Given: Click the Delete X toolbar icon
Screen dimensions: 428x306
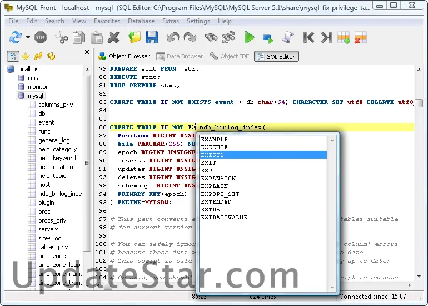Looking at the screenshot, I should click(x=113, y=37).
